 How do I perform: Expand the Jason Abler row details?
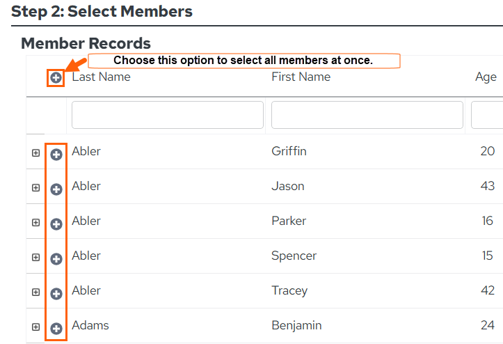coord(36,187)
